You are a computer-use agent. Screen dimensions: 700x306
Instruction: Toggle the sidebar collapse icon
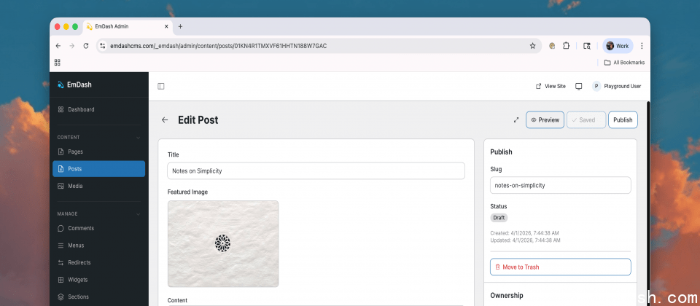coord(161,86)
